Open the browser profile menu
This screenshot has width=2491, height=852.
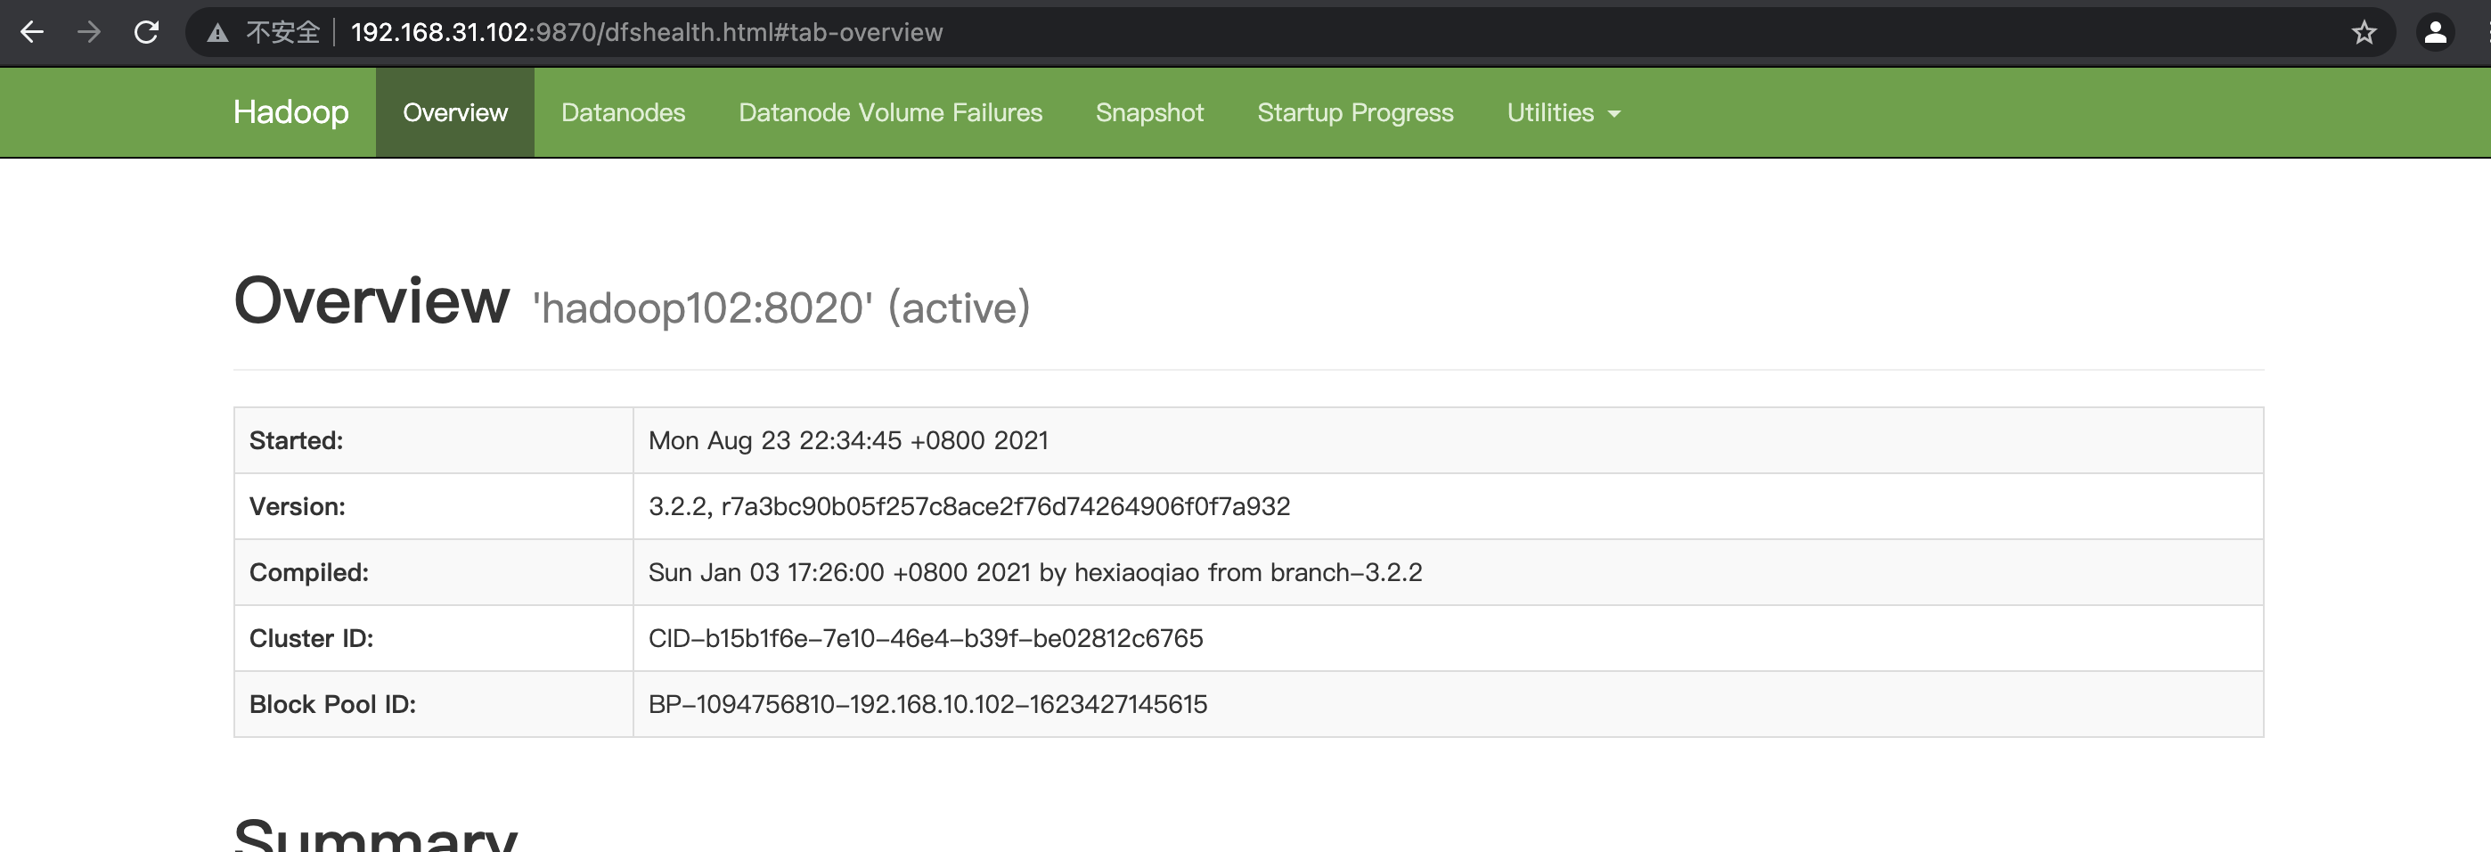point(2436,32)
